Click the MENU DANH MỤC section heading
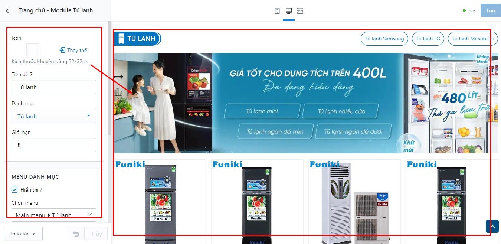The width and height of the screenshot is (501, 244). tap(35, 177)
